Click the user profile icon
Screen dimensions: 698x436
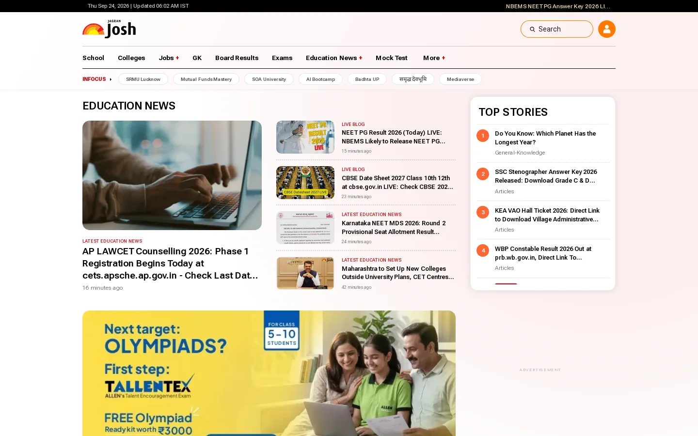click(x=606, y=29)
